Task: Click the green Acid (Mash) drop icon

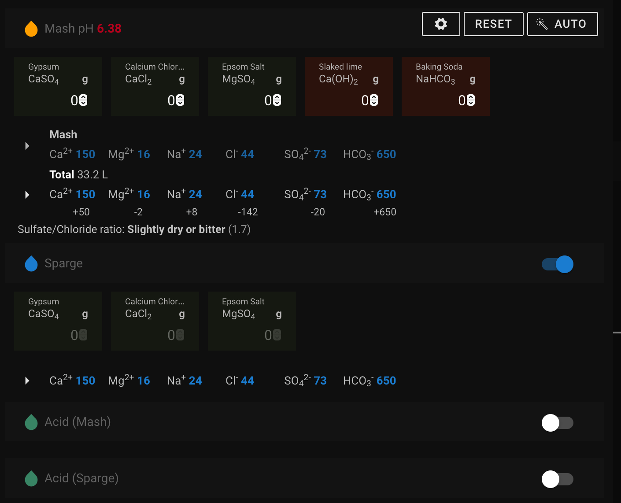Action: [31, 422]
